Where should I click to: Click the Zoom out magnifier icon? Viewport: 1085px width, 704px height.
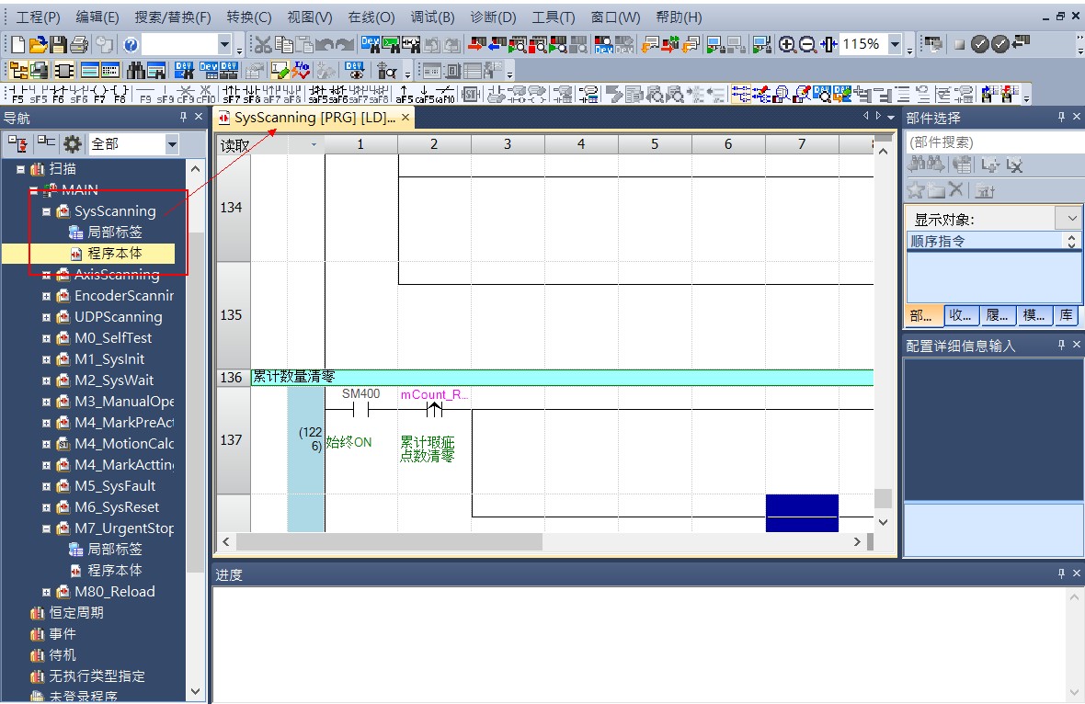pyautogui.click(x=808, y=44)
